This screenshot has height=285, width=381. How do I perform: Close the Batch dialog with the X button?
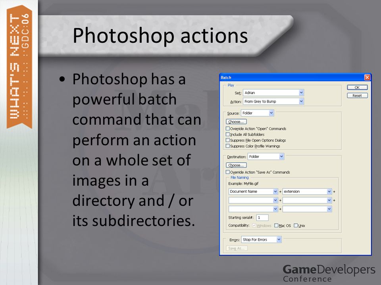[367, 77]
